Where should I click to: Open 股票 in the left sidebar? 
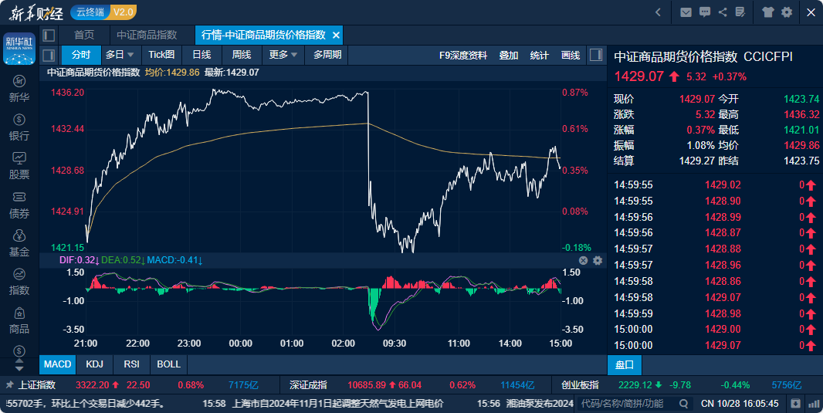click(19, 165)
